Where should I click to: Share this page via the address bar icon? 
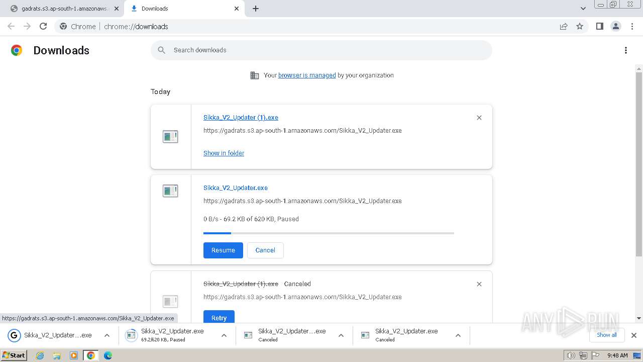(x=564, y=27)
